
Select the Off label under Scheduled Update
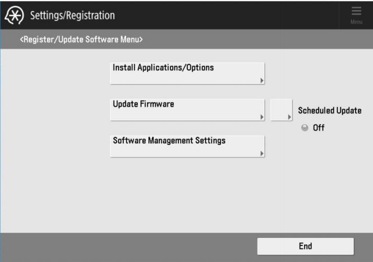pos(319,128)
